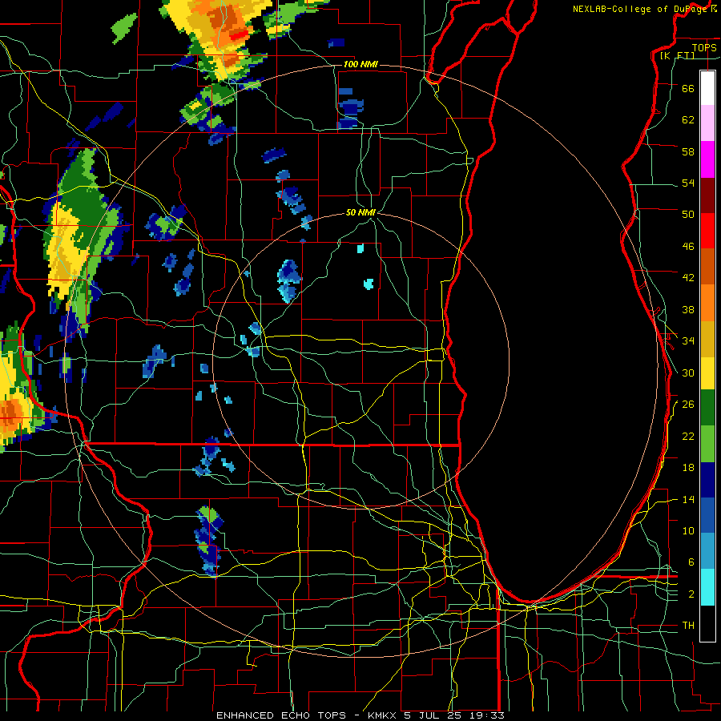
Task: Select the dark red (maroon) legend band
Action: (707, 195)
